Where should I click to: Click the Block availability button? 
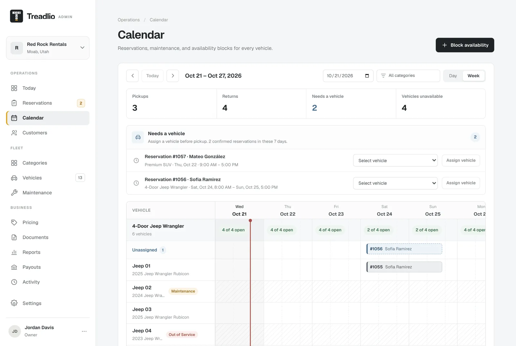465,45
